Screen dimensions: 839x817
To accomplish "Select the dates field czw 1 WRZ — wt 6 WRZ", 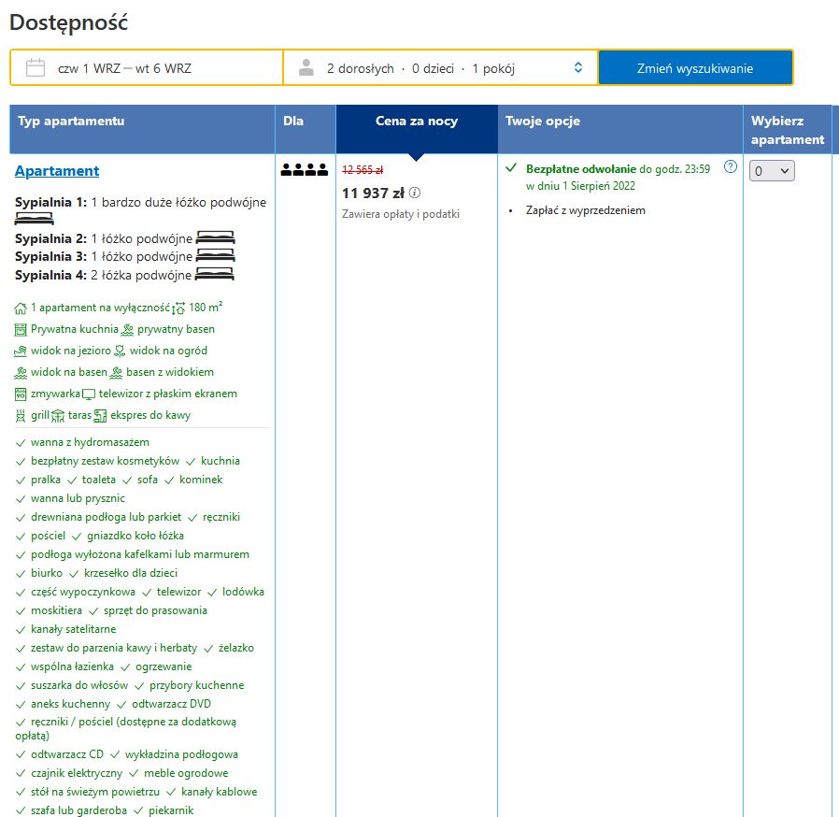I will 147,68.
